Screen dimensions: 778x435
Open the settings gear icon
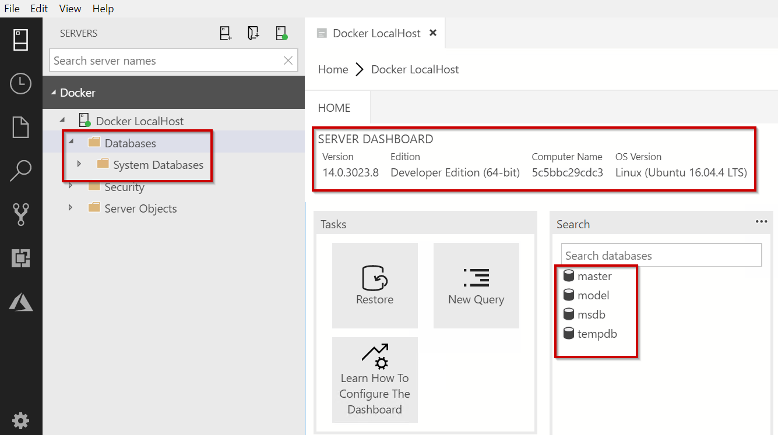coord(21,420)
